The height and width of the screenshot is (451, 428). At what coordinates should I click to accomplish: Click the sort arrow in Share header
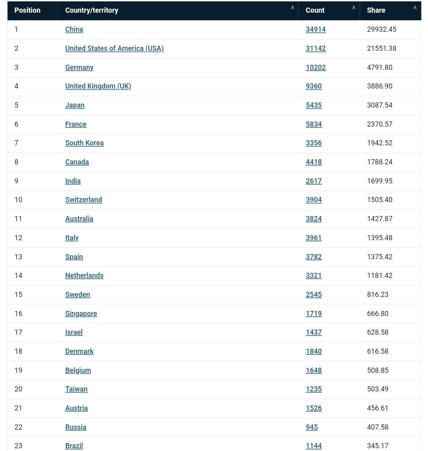(x=415, y=8)
